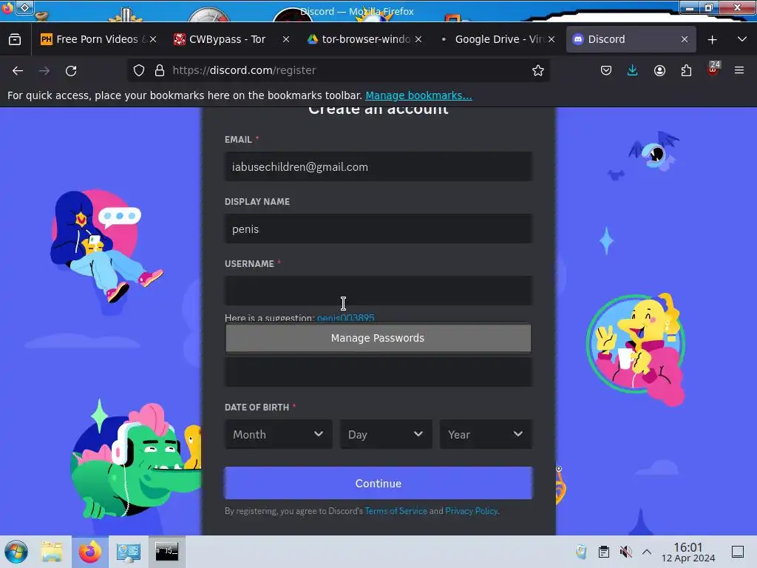The height and width of the screenshot is (568, 757).
Task: Open the clipboard tray icon
Action: 603,552
